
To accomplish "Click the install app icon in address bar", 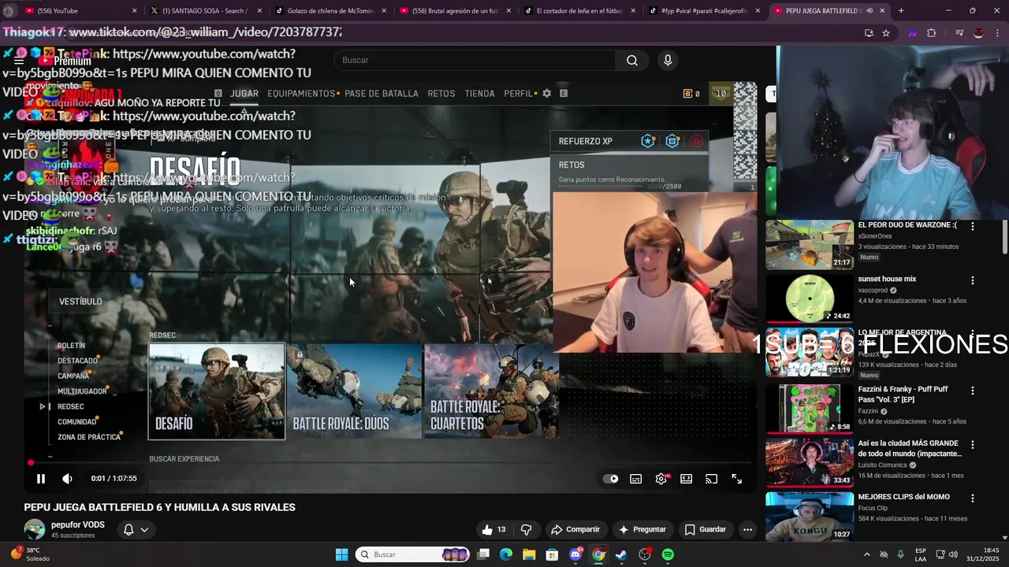I will (869, 33).
